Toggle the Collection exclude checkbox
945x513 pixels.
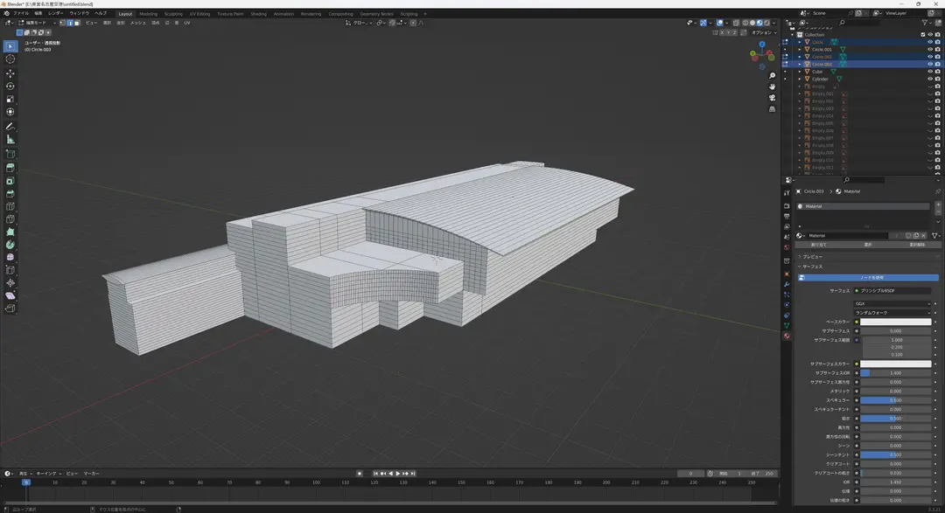click(923, 35)
